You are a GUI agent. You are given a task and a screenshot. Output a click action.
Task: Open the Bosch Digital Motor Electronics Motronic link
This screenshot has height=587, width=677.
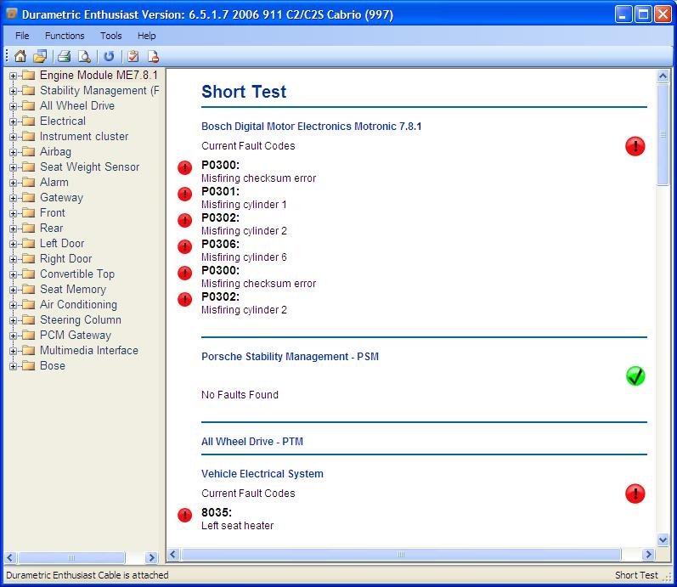[x=311, y=127]
